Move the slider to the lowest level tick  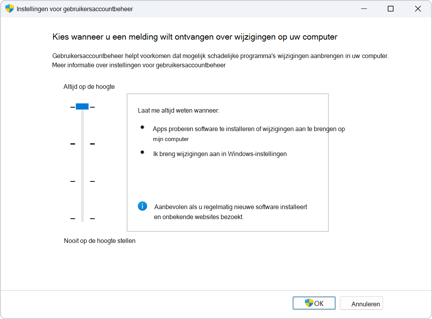point(82,219)
